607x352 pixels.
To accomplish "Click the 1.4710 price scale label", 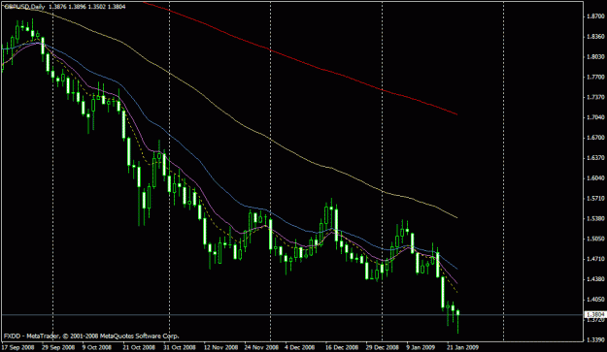I will [x=595, y=259].
